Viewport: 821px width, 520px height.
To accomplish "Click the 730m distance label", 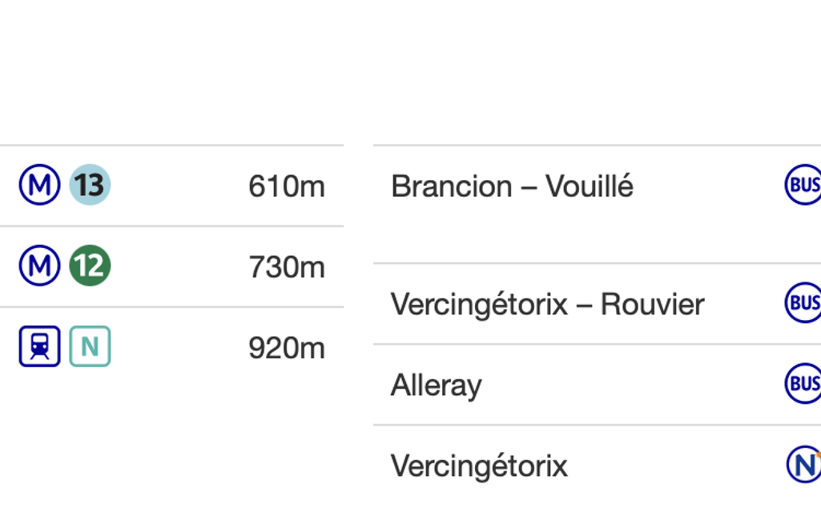I will pos(286,267).
